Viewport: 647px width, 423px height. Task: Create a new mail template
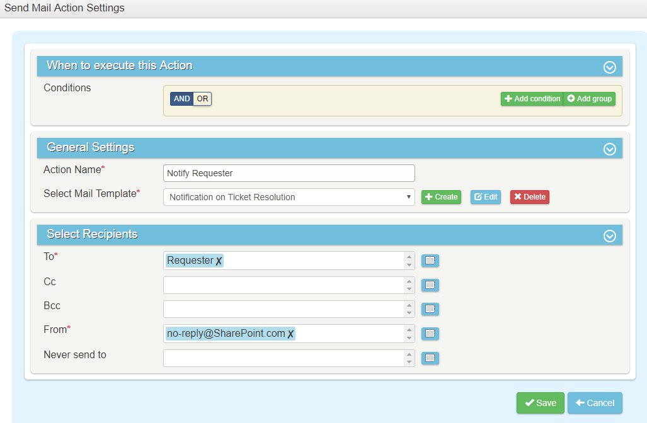click(x=441, y=197)
